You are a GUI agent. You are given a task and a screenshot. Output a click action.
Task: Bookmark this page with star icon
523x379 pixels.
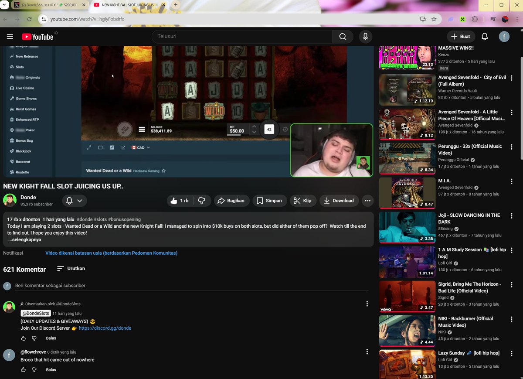tap(434, 19)
